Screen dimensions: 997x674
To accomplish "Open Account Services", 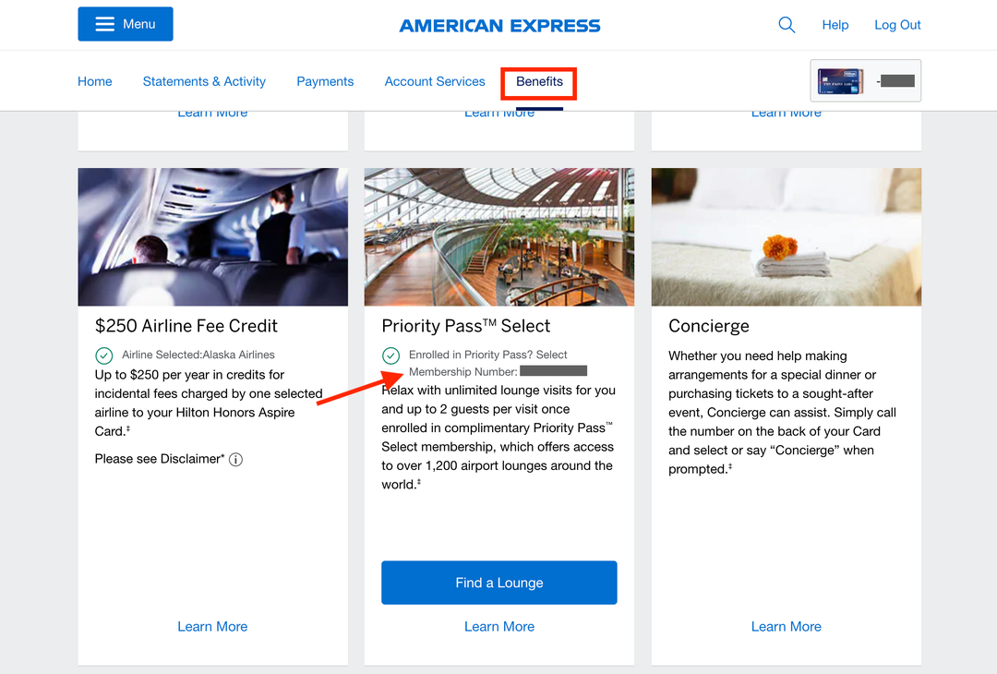I will pos(435,81).
